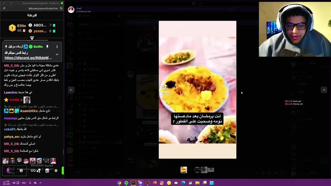Toggle the microphone icon in system tray
Viewport: 331px width, 186px height.
click(x=30, y=183)
